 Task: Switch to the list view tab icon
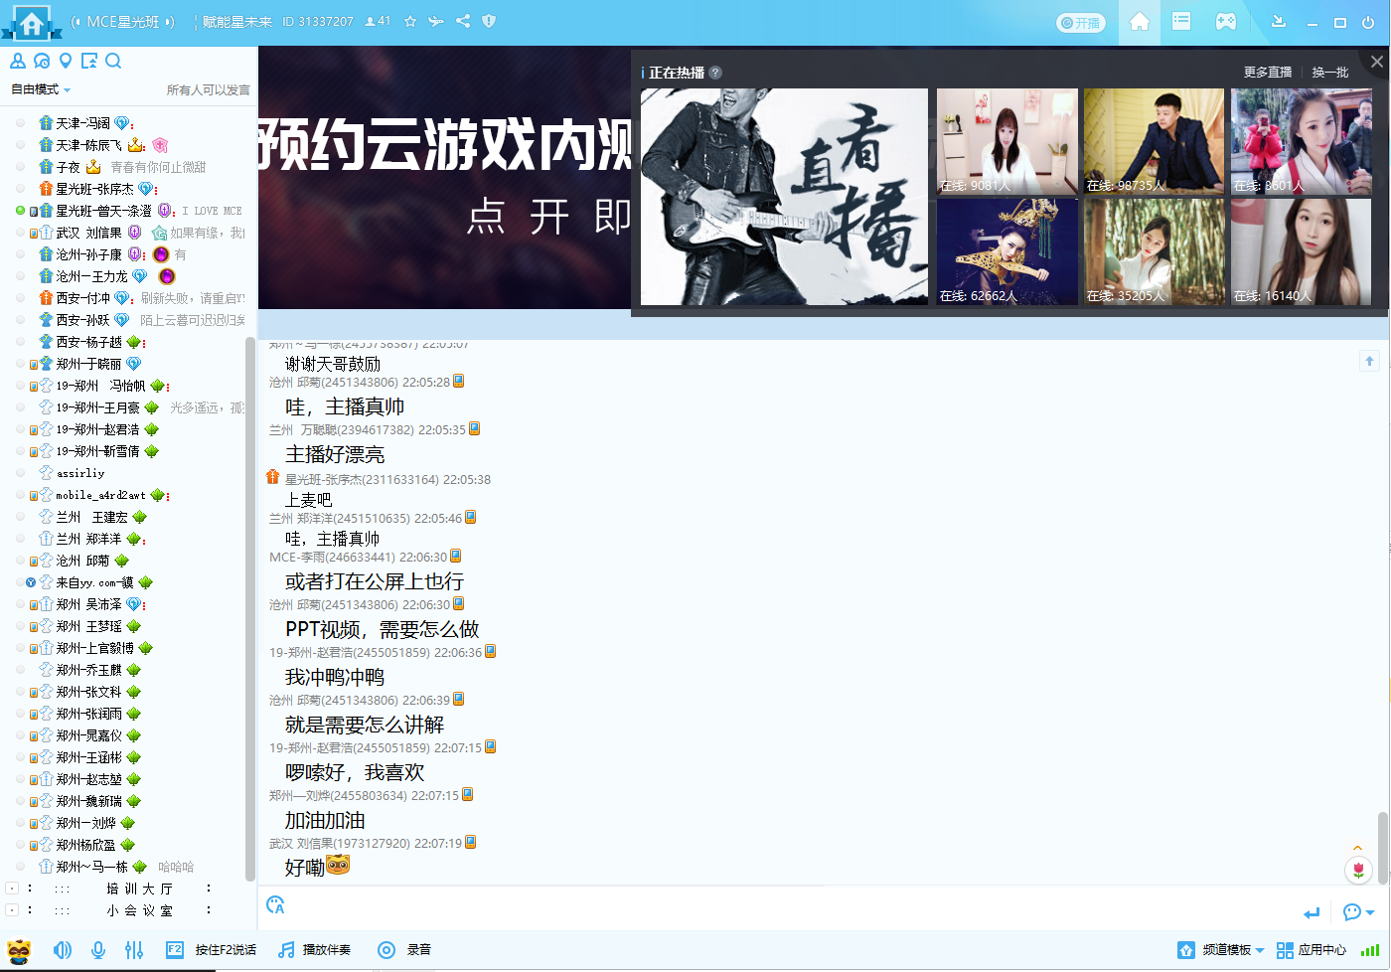[x=1181, y=21]
